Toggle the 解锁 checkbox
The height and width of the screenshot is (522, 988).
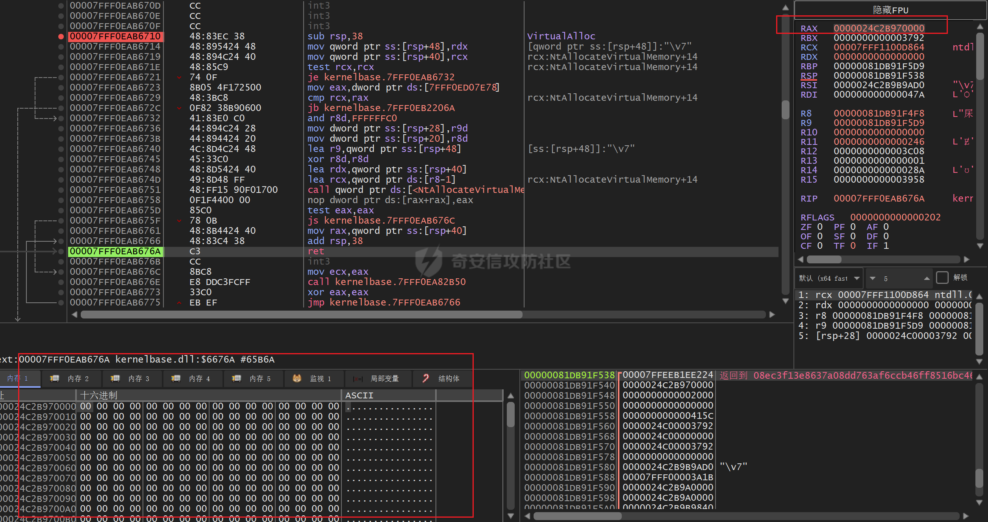(x=942, y=278)
